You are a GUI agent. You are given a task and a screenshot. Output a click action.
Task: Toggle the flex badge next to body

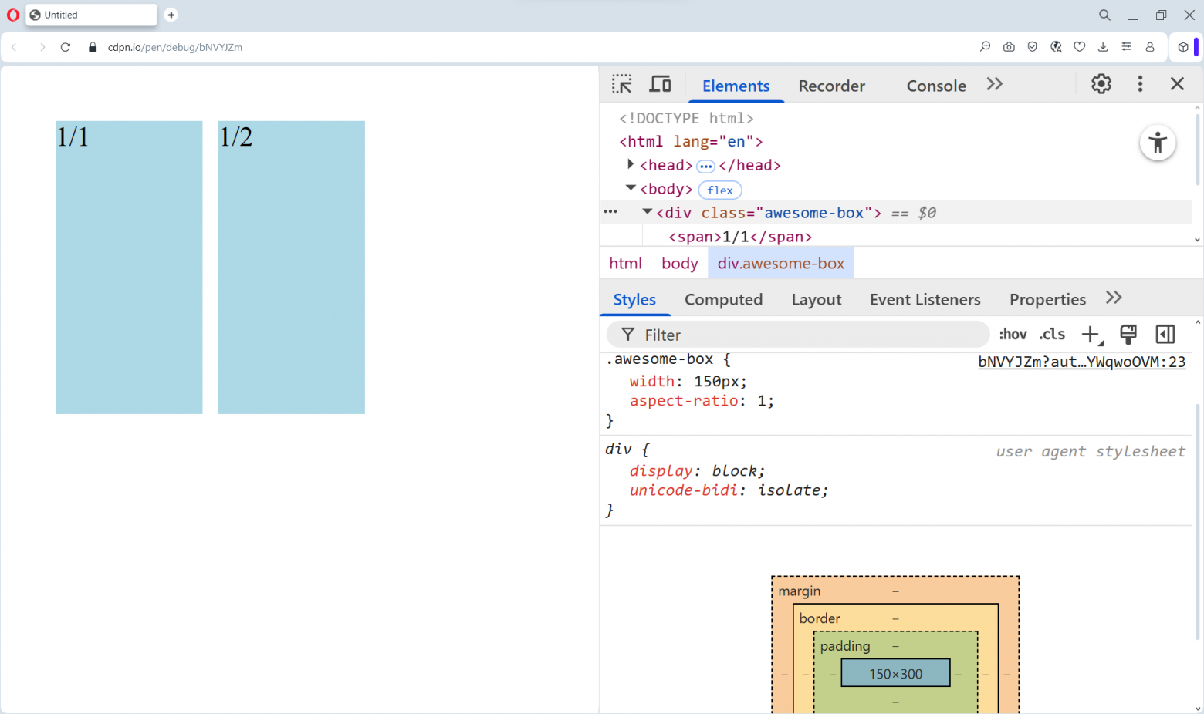[719, 190]
